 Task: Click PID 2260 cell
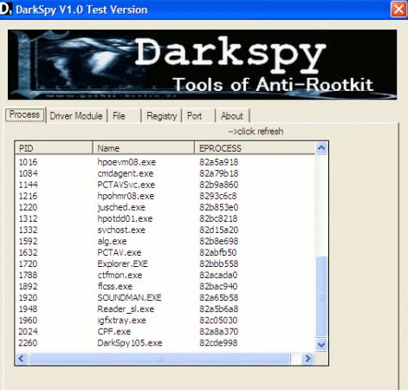click(x=28, y=343)
